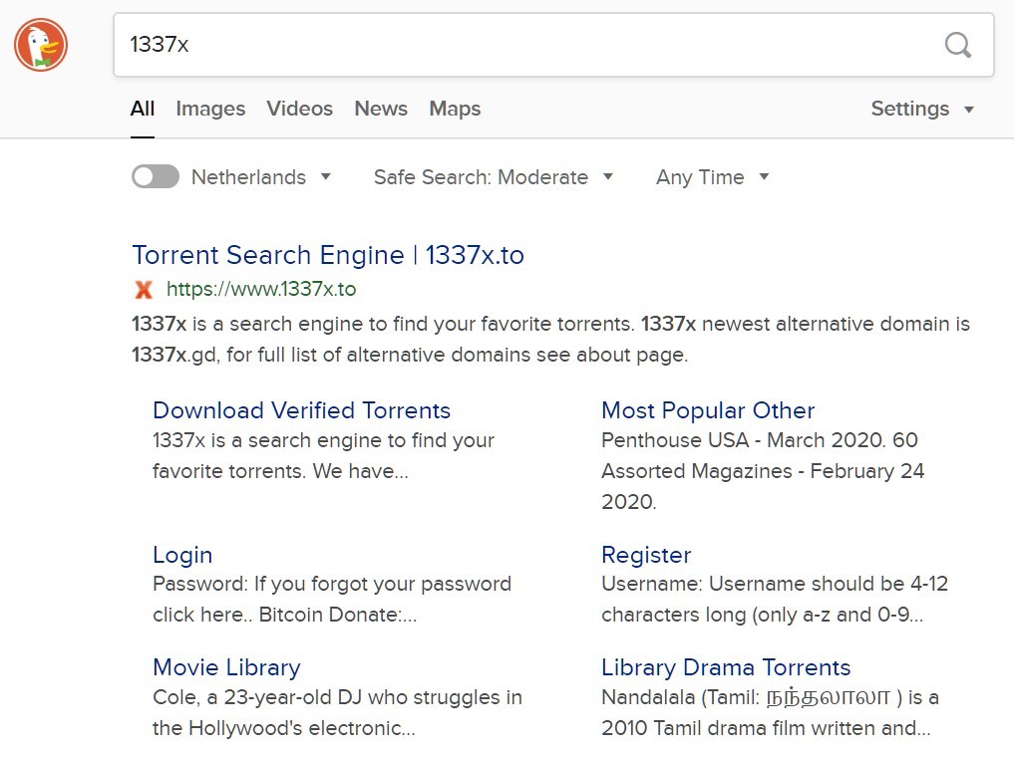This screenshot has width=1014, height=758.
Task: Click the text 'Penthouse USA - March 2020. 60'
Action: point(760,440)
